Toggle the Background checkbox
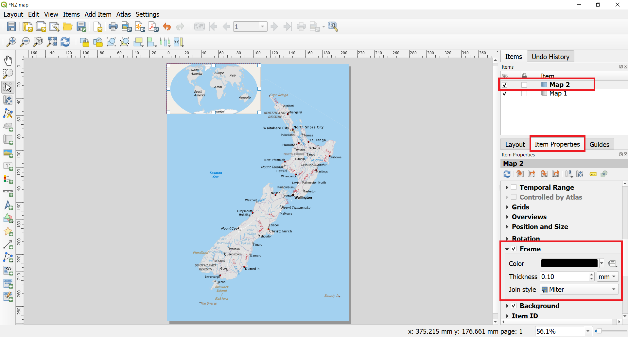The width and height of the screenshot is (628, 337). coord(514,306)
